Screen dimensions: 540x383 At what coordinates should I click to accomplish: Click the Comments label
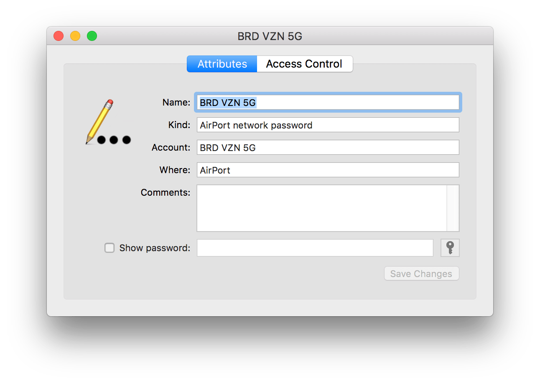[x=165, y=192]
